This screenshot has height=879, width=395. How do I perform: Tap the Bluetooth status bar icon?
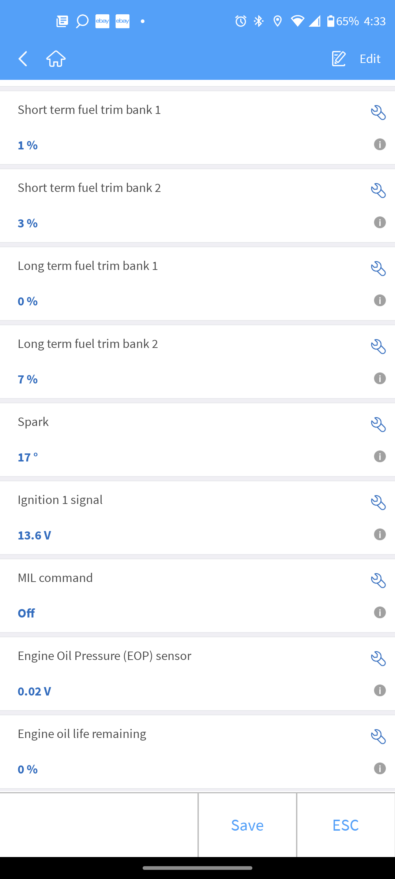(x=259, y=21)
